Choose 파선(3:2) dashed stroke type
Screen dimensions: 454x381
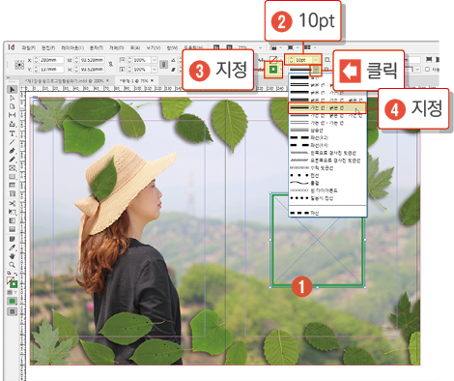tap(327, 137)
